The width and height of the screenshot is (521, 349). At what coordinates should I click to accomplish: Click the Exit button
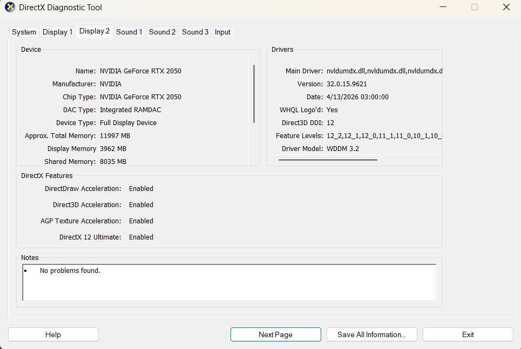coord(468,334)
